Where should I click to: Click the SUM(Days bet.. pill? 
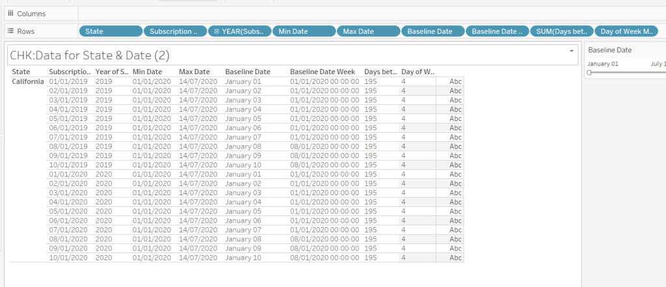[x=561, y=31]
